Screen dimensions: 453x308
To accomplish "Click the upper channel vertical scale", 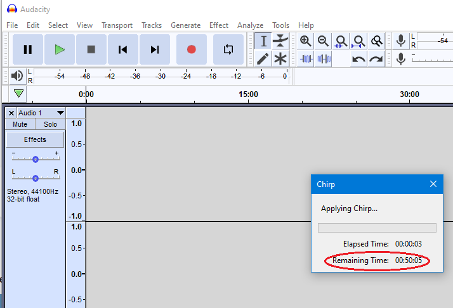I will click(x=76, y=169).
